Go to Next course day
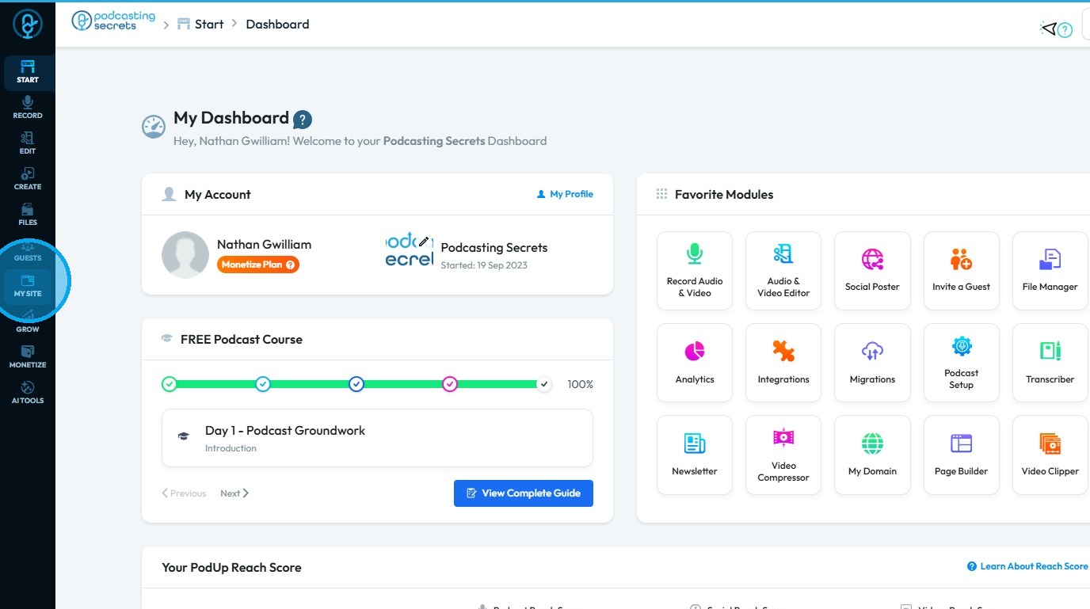The width and height of the screenshot is (1090, 609). (x=234, y=493)
